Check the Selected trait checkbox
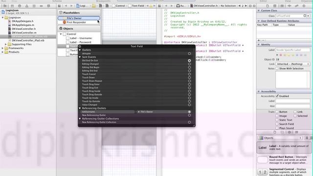 coord(295,116)
